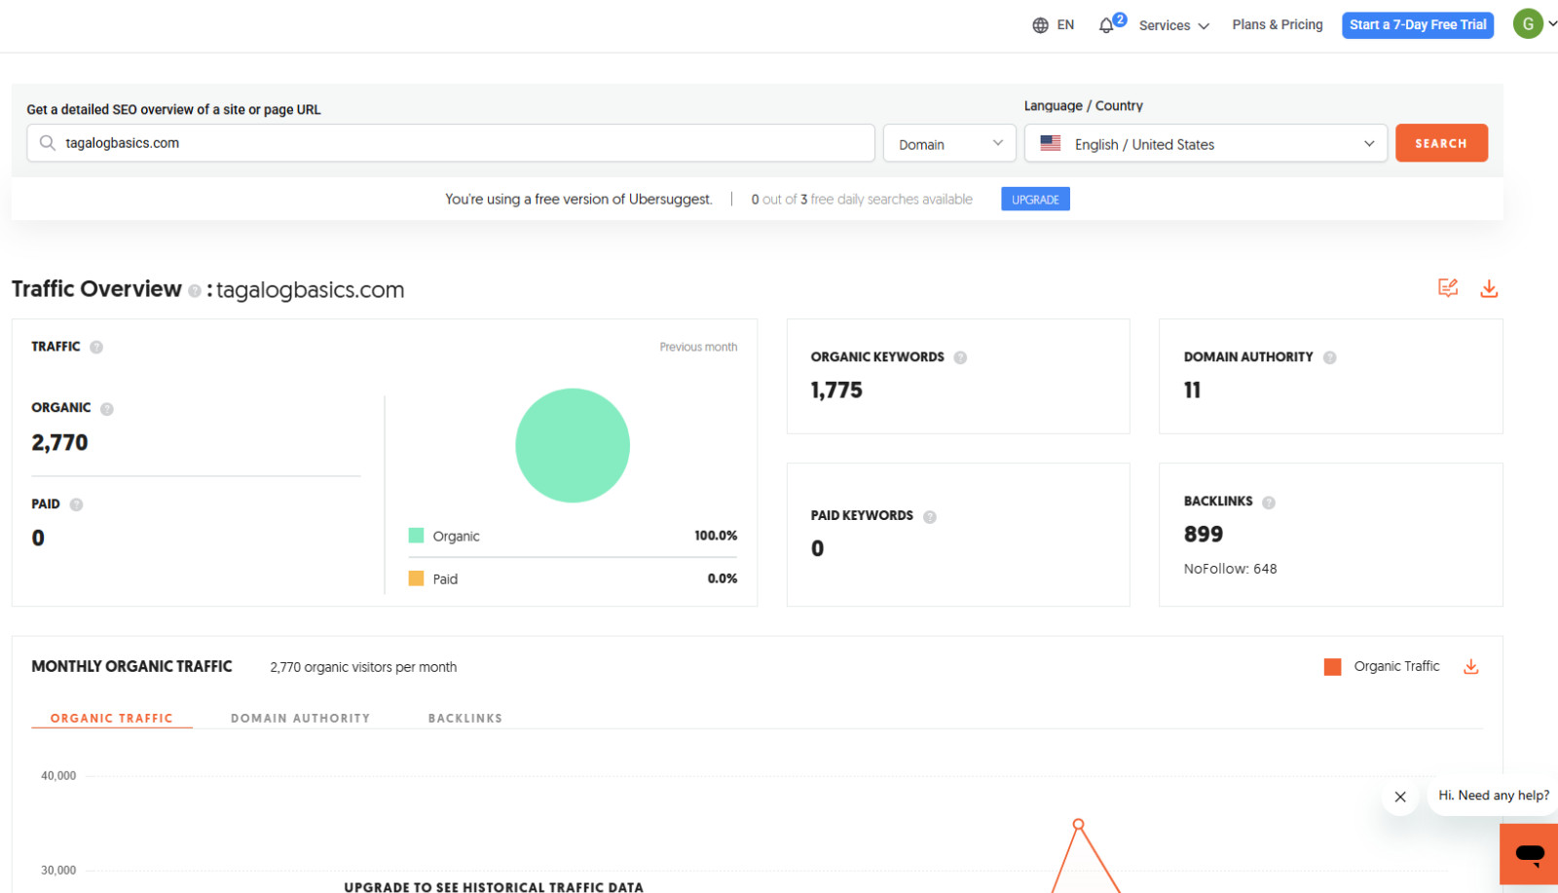
Task: Click the 1,775 organic keywords value
Action: point(836,391)
